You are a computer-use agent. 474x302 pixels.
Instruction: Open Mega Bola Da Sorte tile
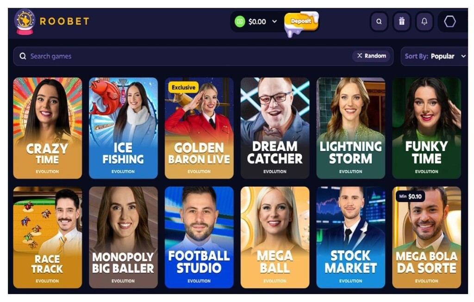(426, 237)
